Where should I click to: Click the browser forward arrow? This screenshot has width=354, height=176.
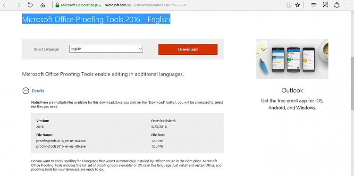pos(17,5)
